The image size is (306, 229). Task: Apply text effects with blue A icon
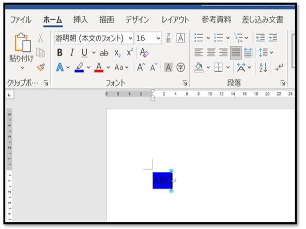[60, 68]
